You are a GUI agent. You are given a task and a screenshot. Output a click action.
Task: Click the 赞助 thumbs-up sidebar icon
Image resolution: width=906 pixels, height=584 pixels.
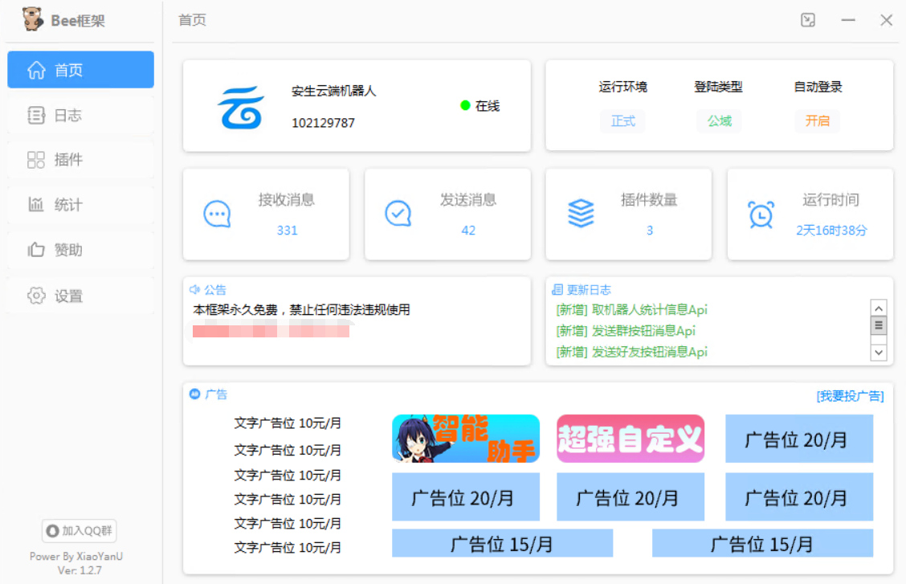click(x=36, y=250)
